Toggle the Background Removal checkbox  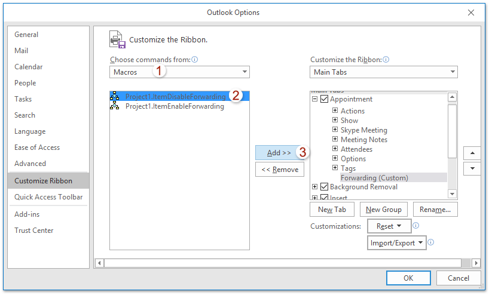[x=324, y=187]
